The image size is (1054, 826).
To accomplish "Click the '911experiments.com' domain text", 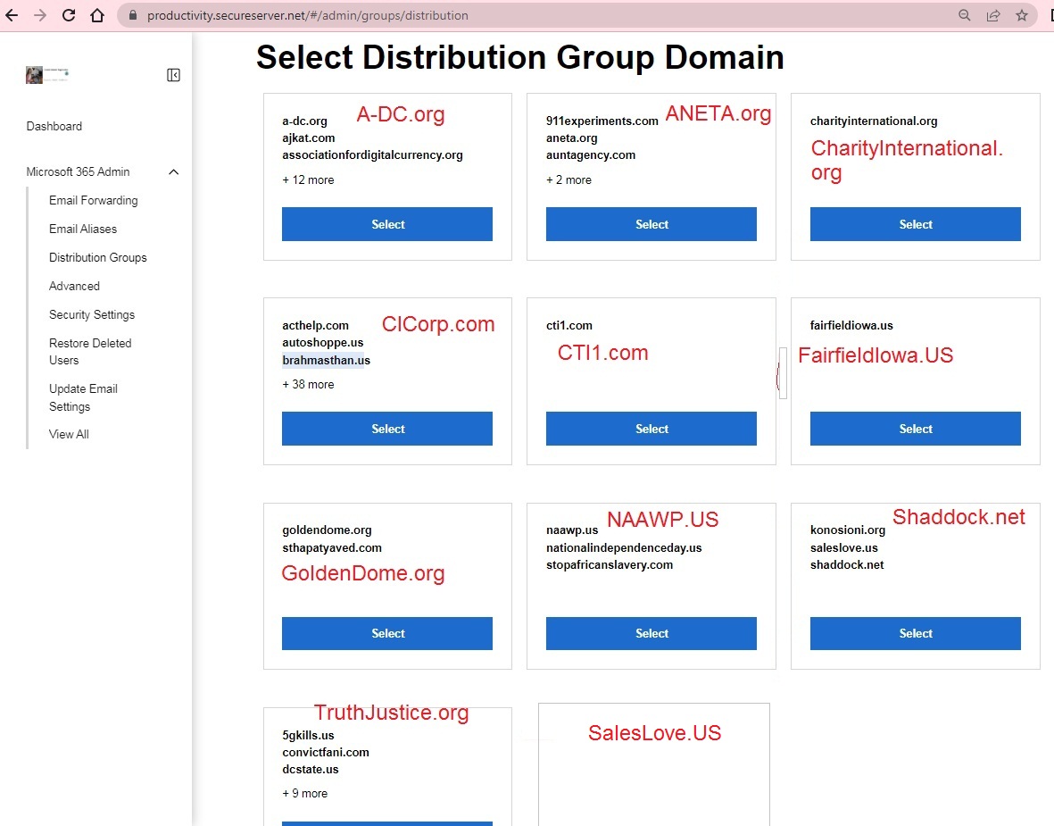I will [602, 121].
